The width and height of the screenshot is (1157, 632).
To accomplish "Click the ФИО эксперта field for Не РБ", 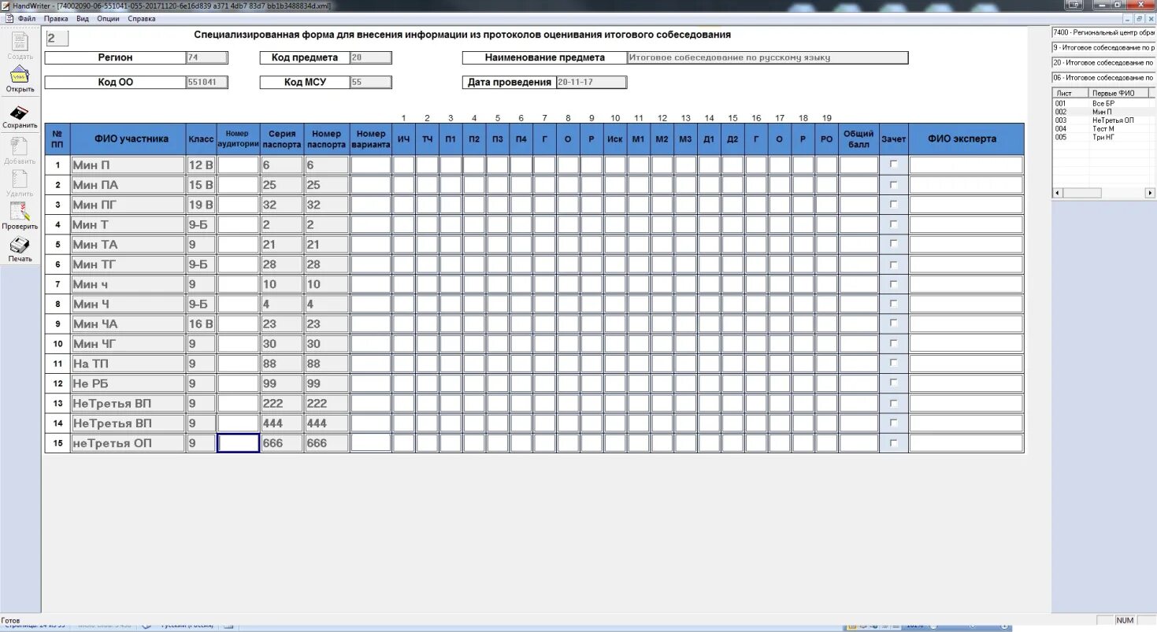I will [x=966, y=383].
